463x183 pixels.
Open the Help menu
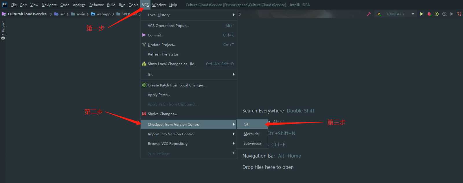pos(173,5)
